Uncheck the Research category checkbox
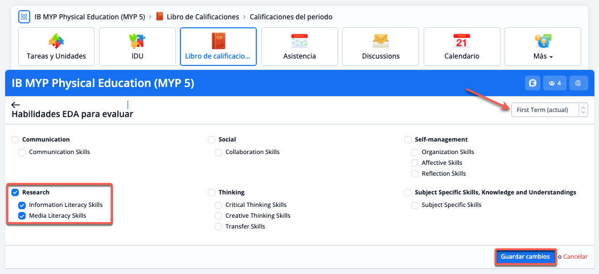 click(15, 192)
